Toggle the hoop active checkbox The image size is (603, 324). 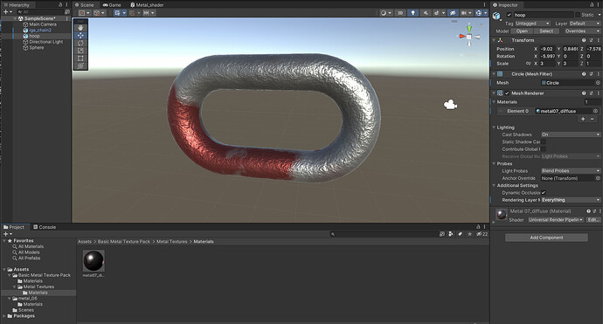(x=509, y=15)
